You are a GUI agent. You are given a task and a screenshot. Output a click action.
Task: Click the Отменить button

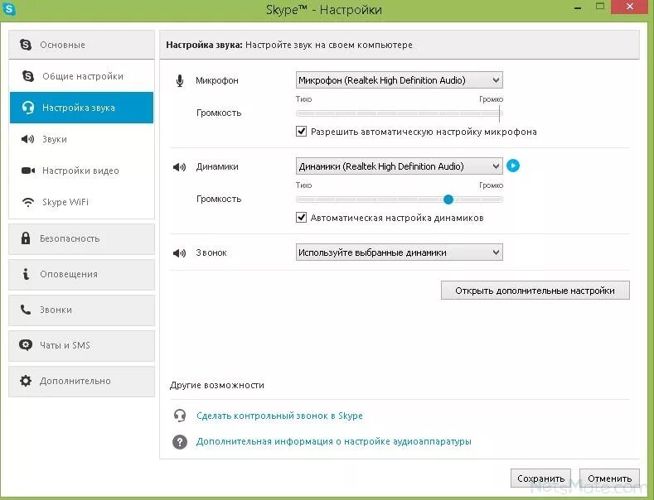[x=609, y=478]
